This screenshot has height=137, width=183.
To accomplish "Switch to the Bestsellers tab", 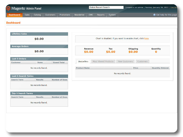I will [83, 61].
